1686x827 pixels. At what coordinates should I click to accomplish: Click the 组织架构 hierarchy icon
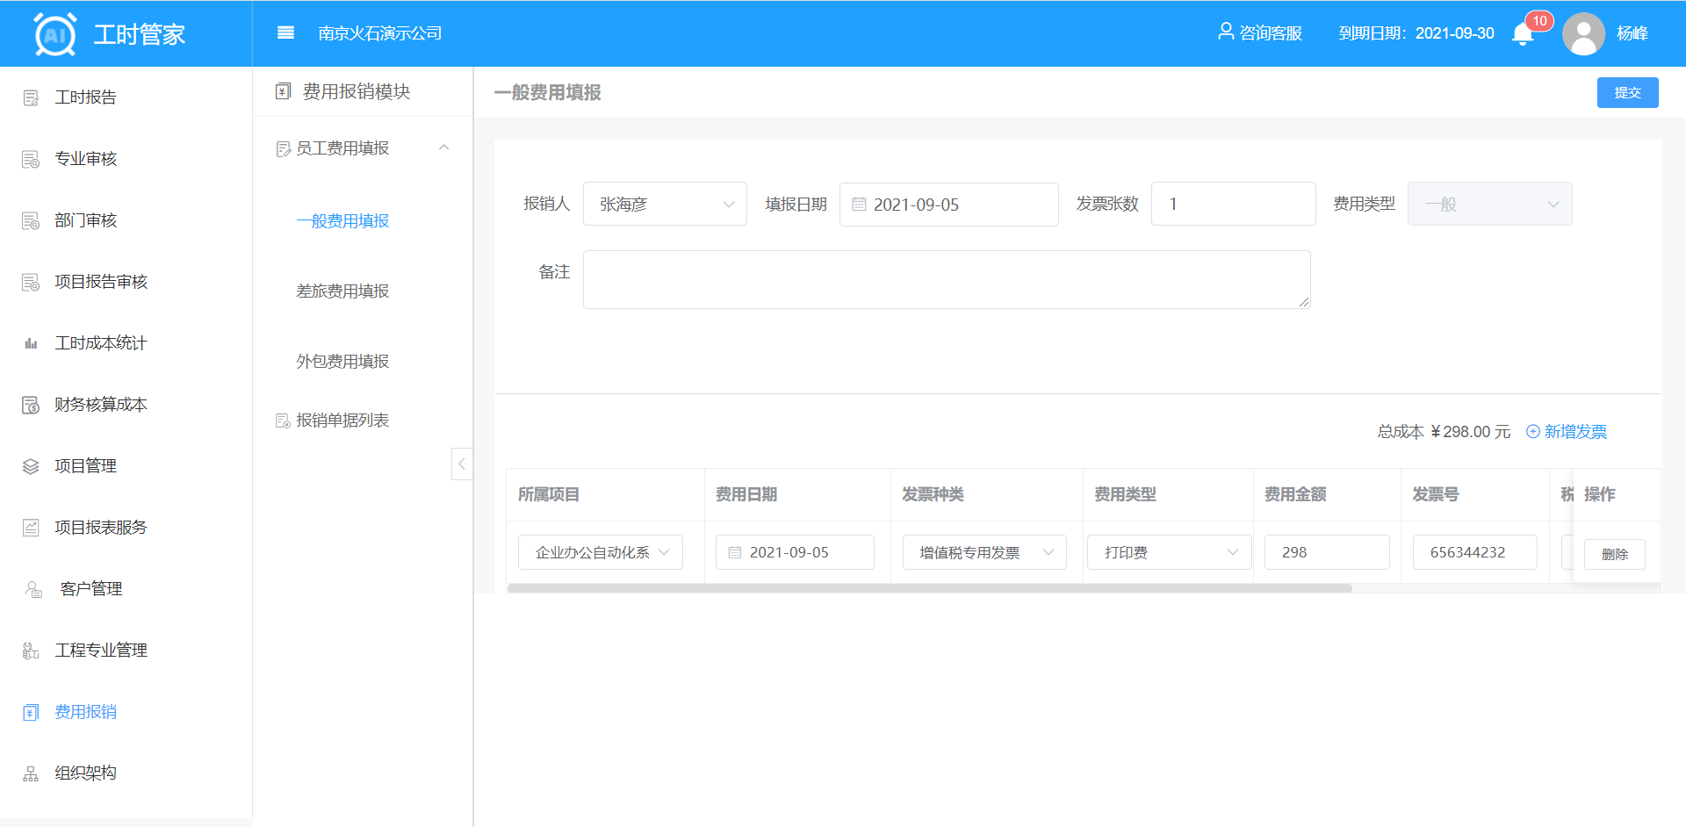coord(31,773)
